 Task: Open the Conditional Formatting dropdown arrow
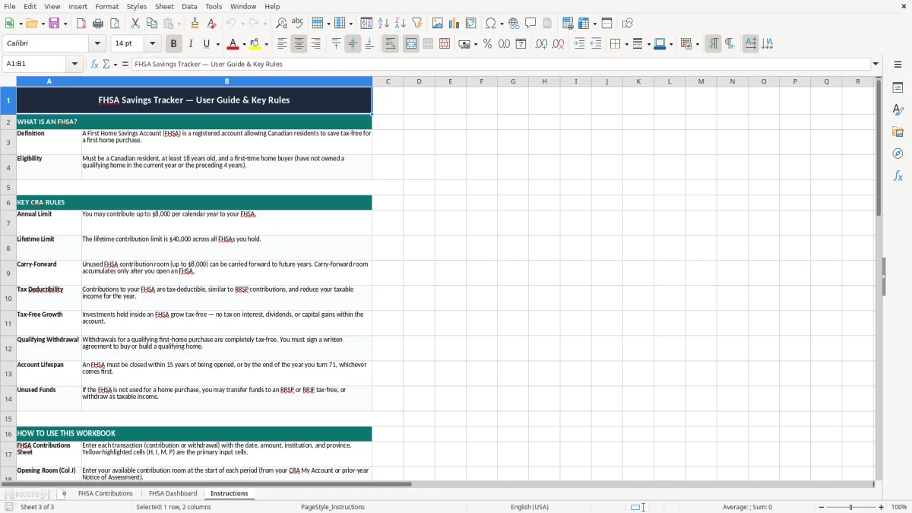tap(697, 44)
